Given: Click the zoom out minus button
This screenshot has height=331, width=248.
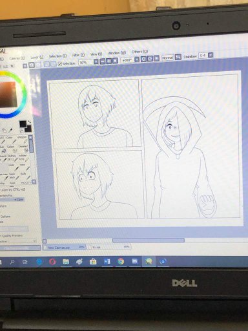Looking at the screenshot, I should [103, 61].
